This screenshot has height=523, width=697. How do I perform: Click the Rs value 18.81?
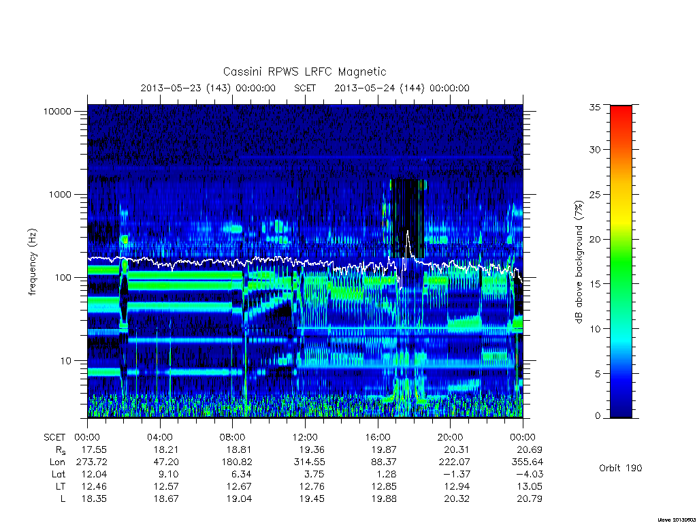click(x=239, y=450)
